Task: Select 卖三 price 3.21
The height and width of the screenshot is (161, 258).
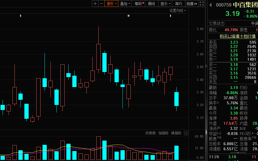Action: tap(234, 51)
